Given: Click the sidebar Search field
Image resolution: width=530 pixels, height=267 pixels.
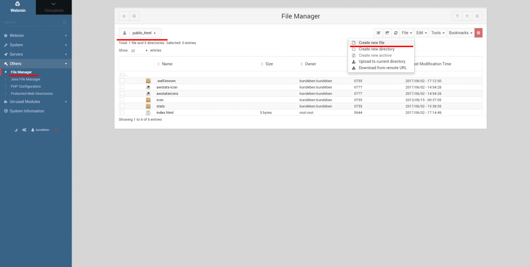Looking at the screenshot, I should coord(33,22).
